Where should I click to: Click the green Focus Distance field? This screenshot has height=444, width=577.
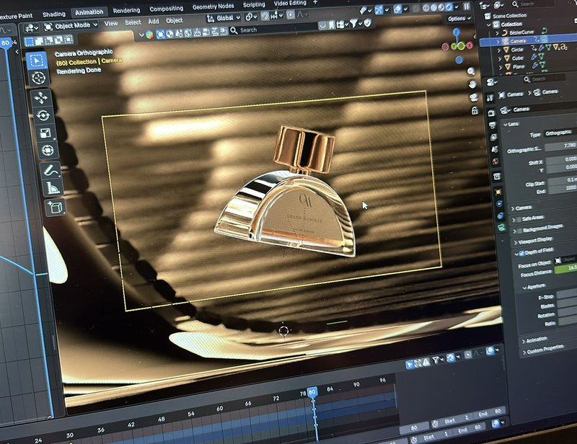[x=566, y=269]
